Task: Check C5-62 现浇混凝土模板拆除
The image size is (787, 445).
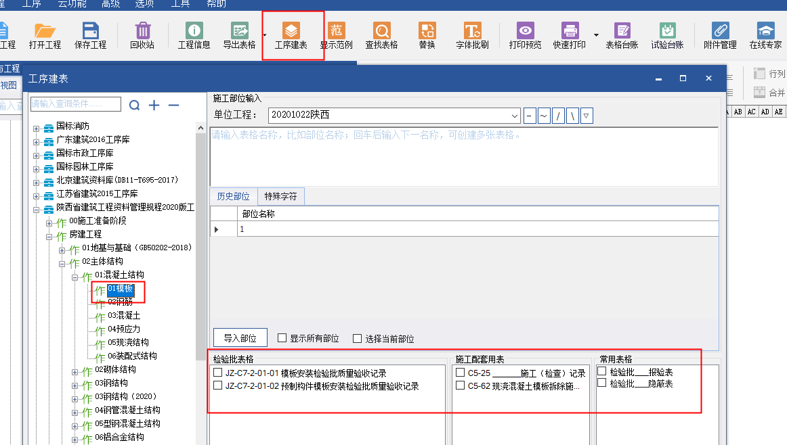Action: (x=461, y=386)
